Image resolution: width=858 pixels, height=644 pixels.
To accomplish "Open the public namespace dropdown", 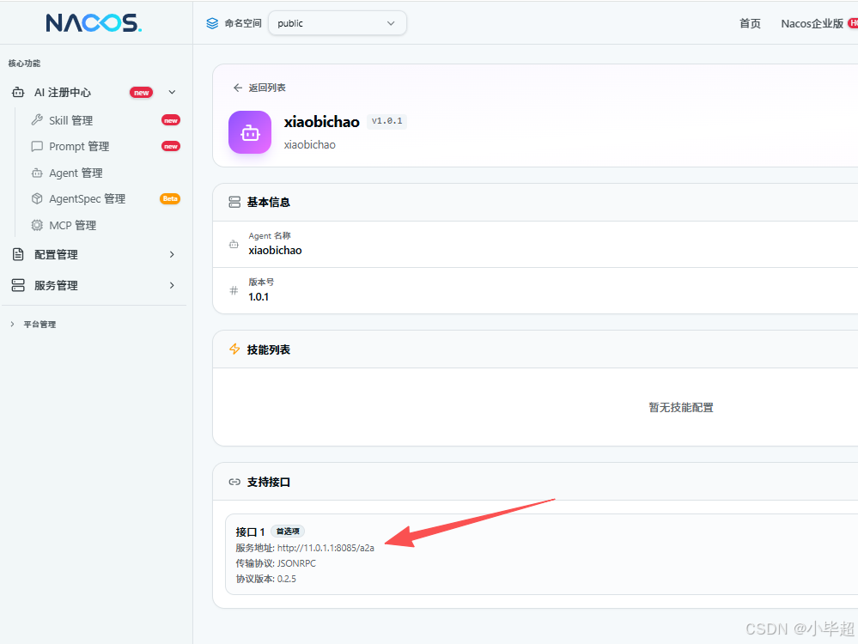I will [x=337, y=23].
